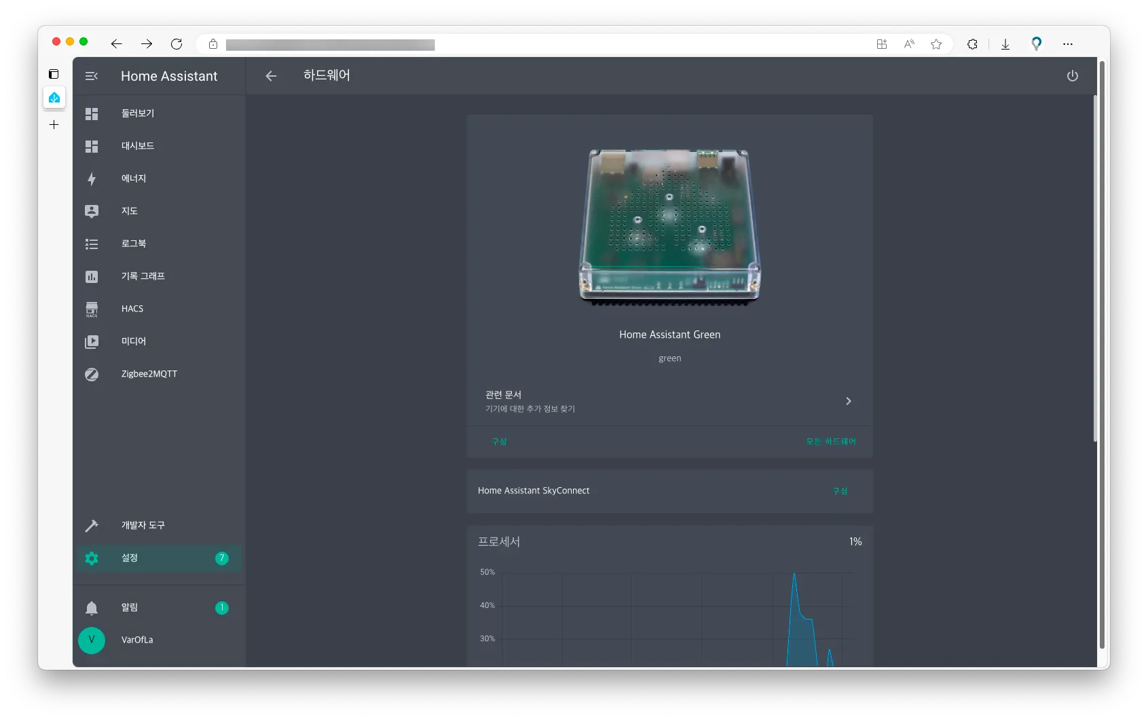
Task: Open the 미디어 play icon
Action: coord(92,341)
